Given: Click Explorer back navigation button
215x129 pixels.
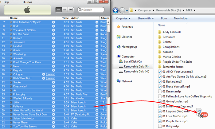Looking at the screenshot, I should click(x=115, y=10).
